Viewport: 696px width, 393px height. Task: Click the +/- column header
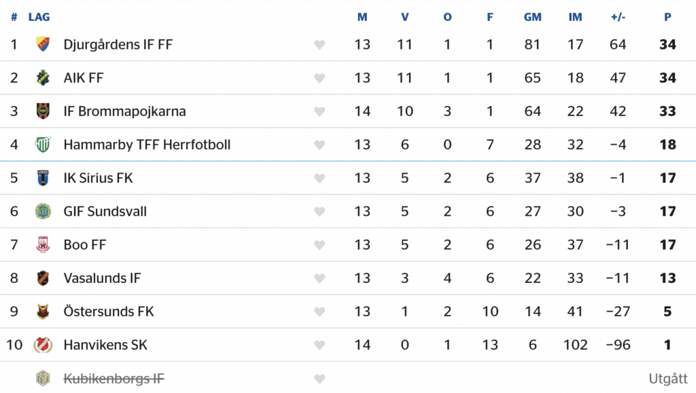point(617,17)
